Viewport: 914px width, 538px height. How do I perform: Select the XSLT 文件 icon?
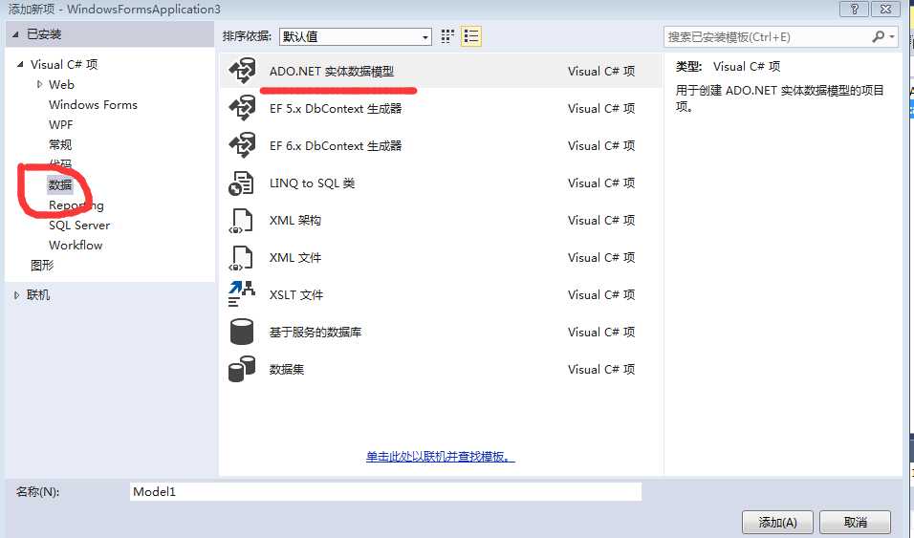241,294
